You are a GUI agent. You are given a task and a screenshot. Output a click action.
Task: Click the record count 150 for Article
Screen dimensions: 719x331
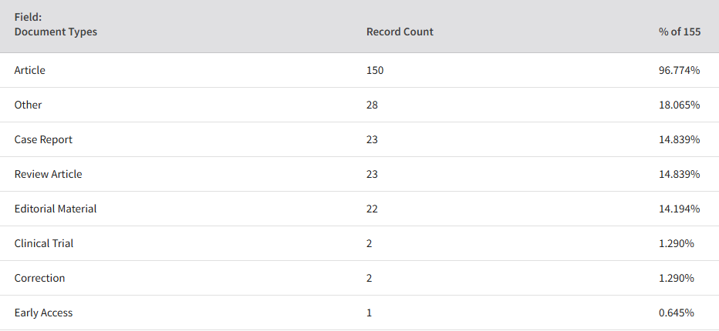click(375, 70)
